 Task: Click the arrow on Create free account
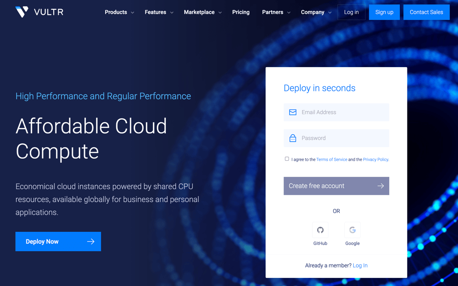381,186
